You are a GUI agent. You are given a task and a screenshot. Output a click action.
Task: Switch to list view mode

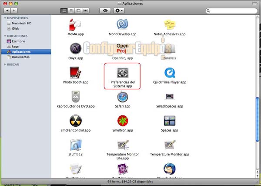tap(71, 10)
